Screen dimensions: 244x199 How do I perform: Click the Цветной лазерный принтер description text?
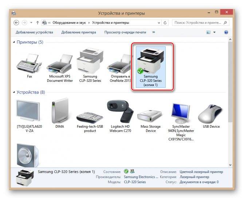201,172
